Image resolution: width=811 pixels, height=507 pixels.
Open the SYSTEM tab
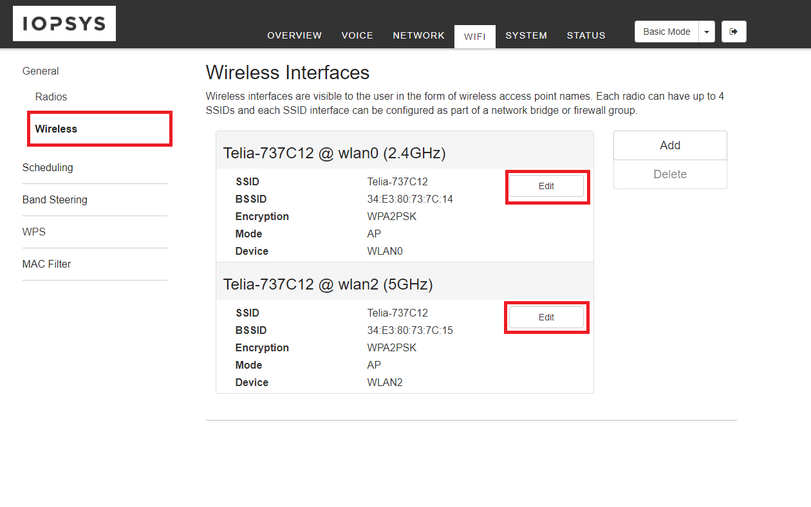(x=527, y=35)
